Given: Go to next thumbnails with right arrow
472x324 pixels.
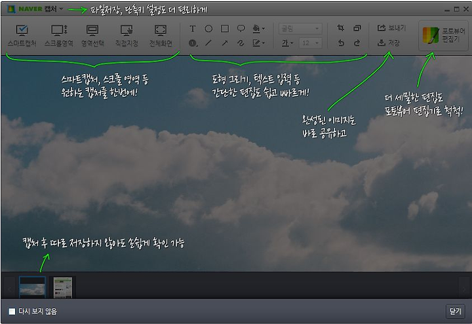Looking at the screenshot, I should coord(463,289).
